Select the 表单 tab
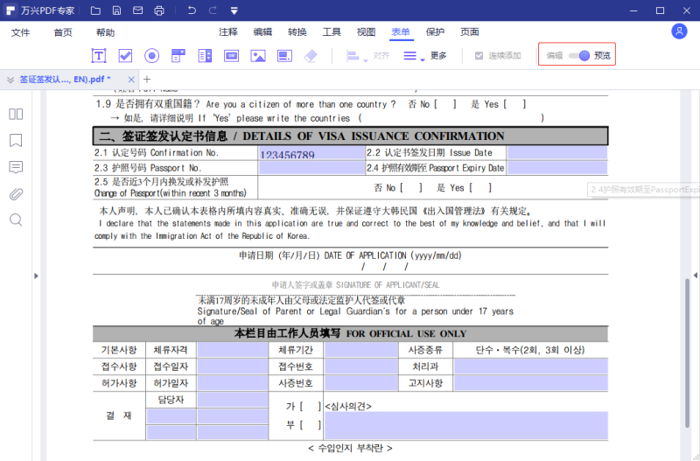The width and height of the screenshot is (700, 461). click(401, 32)
